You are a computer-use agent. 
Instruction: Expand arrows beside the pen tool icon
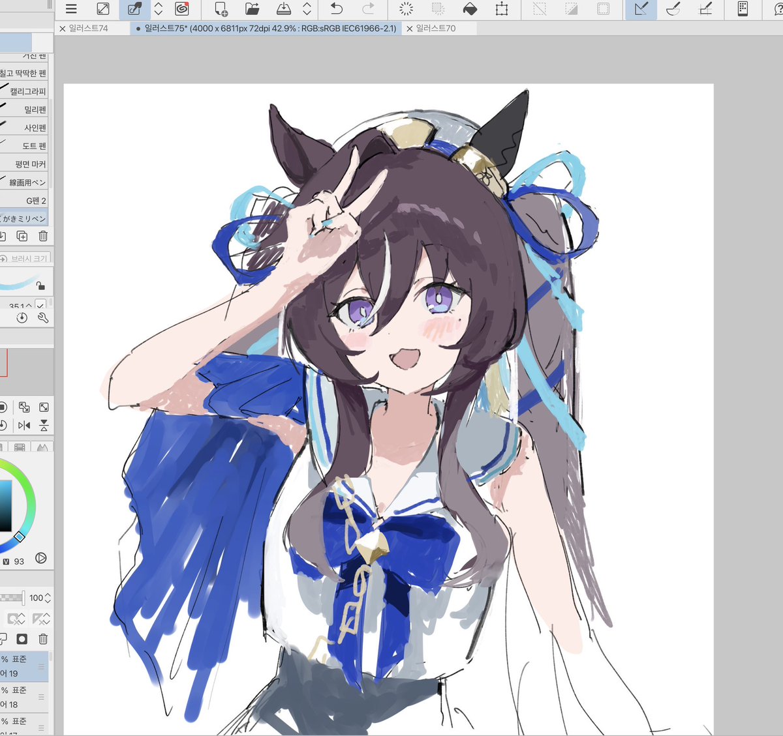tap(159, 9)
